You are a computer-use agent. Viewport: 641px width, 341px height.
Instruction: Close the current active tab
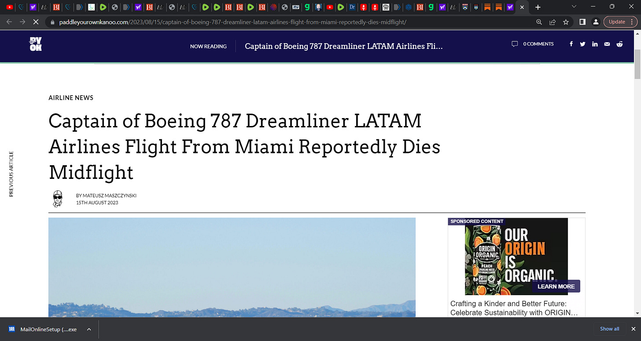(522, 7)
